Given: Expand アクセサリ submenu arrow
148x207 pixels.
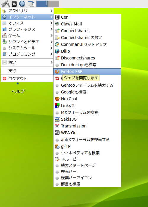Looking at the screenshot, I should click(52, 11).
